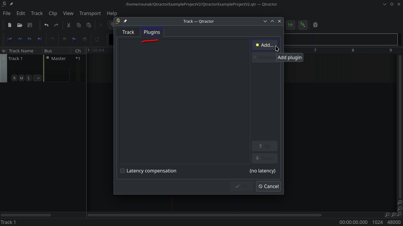This screenshot has height=226, width=403.
Task: Toggle the Loop transport button
Action: coord(52,39)
